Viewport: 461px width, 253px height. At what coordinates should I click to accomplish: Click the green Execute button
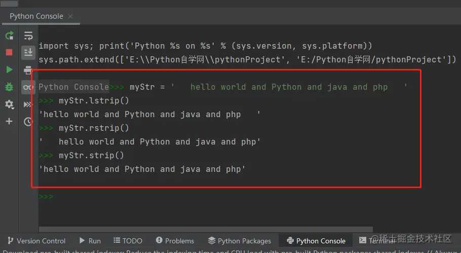pos(9,69)
